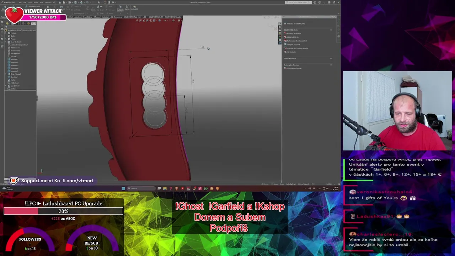Image resolution: width=455 pixels, height=256 pixels.
Task: Open the Edit menu
Action: click(25, 2)
